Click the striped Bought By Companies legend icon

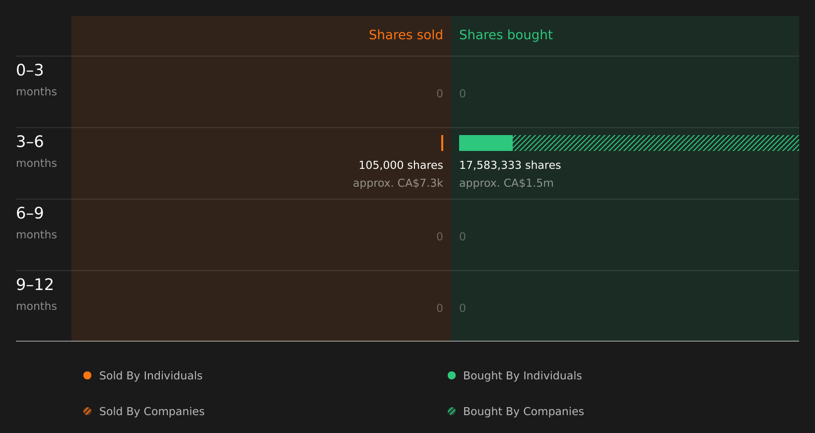[x=452, y=411]
